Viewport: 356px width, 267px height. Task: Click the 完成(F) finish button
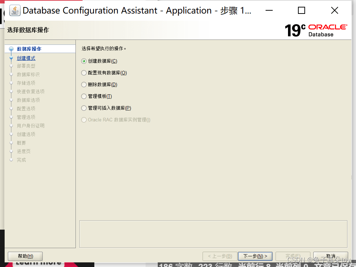click(x=293, y=256)
